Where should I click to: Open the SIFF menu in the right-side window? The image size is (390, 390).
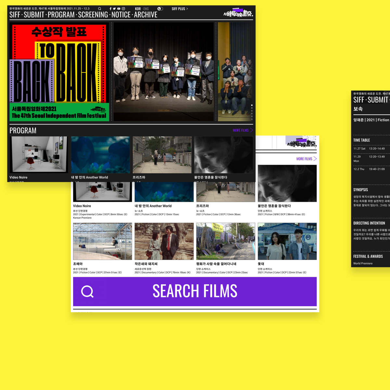[x=359, y=100]
